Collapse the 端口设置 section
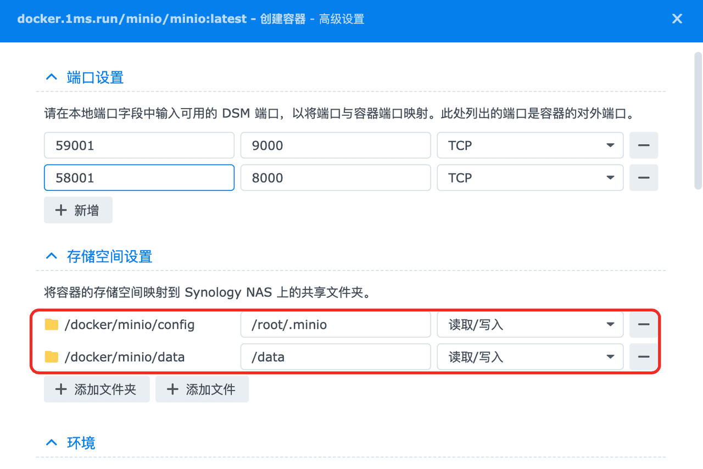 pos(51,77)
